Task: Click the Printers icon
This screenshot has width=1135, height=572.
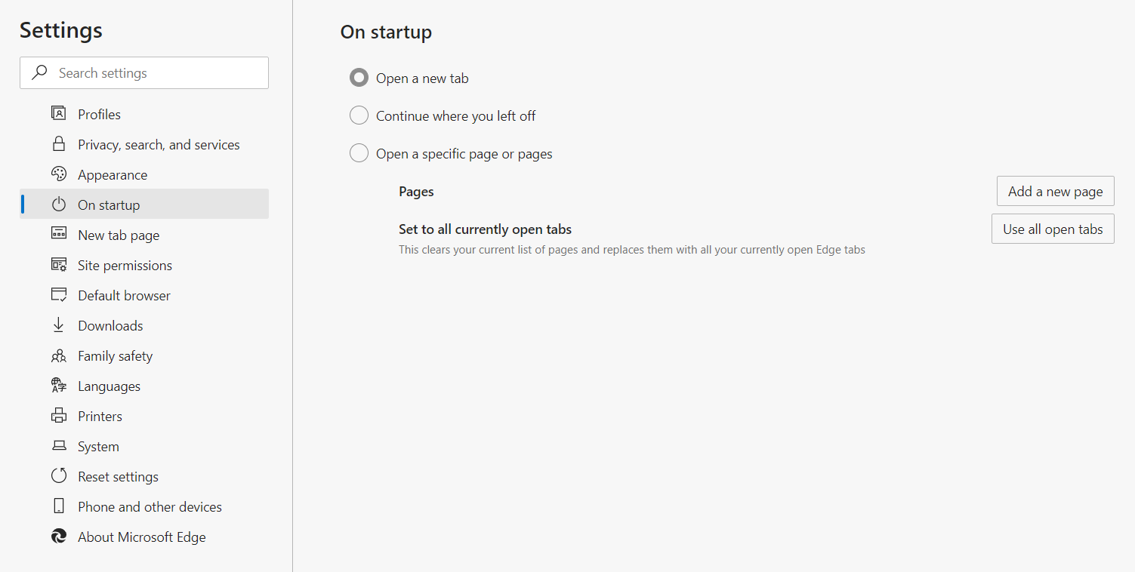Action: [x=59, y=416]
